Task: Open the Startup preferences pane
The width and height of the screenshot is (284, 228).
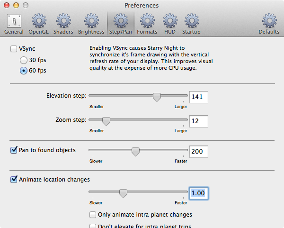Action: (191, 24)
